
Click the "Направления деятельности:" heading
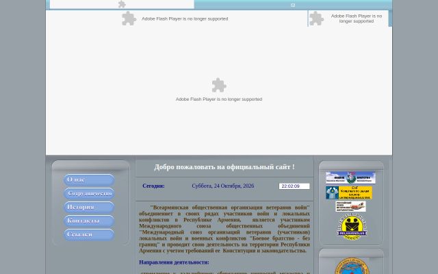coord(174,262)
